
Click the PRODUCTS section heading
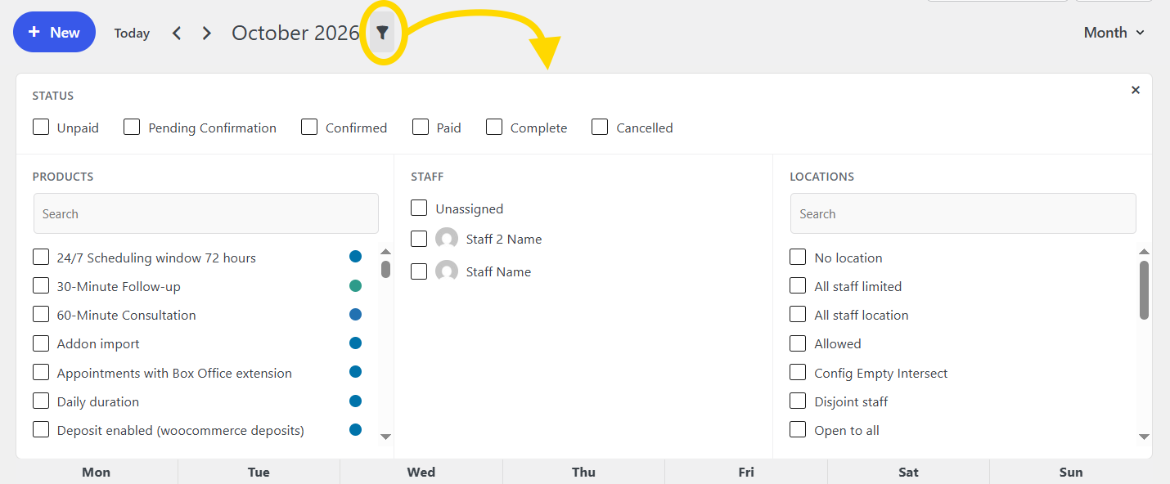pos(63,177)
